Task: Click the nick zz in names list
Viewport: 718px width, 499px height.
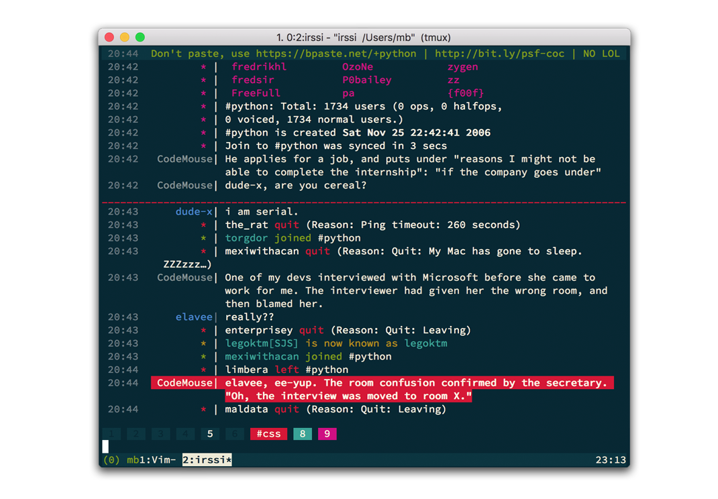Action: [x=454, y=80]
